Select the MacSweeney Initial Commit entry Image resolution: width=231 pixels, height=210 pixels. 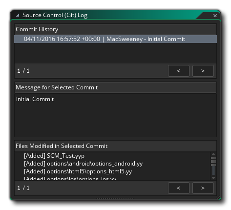pyautogui.click(x=115, y=39)
